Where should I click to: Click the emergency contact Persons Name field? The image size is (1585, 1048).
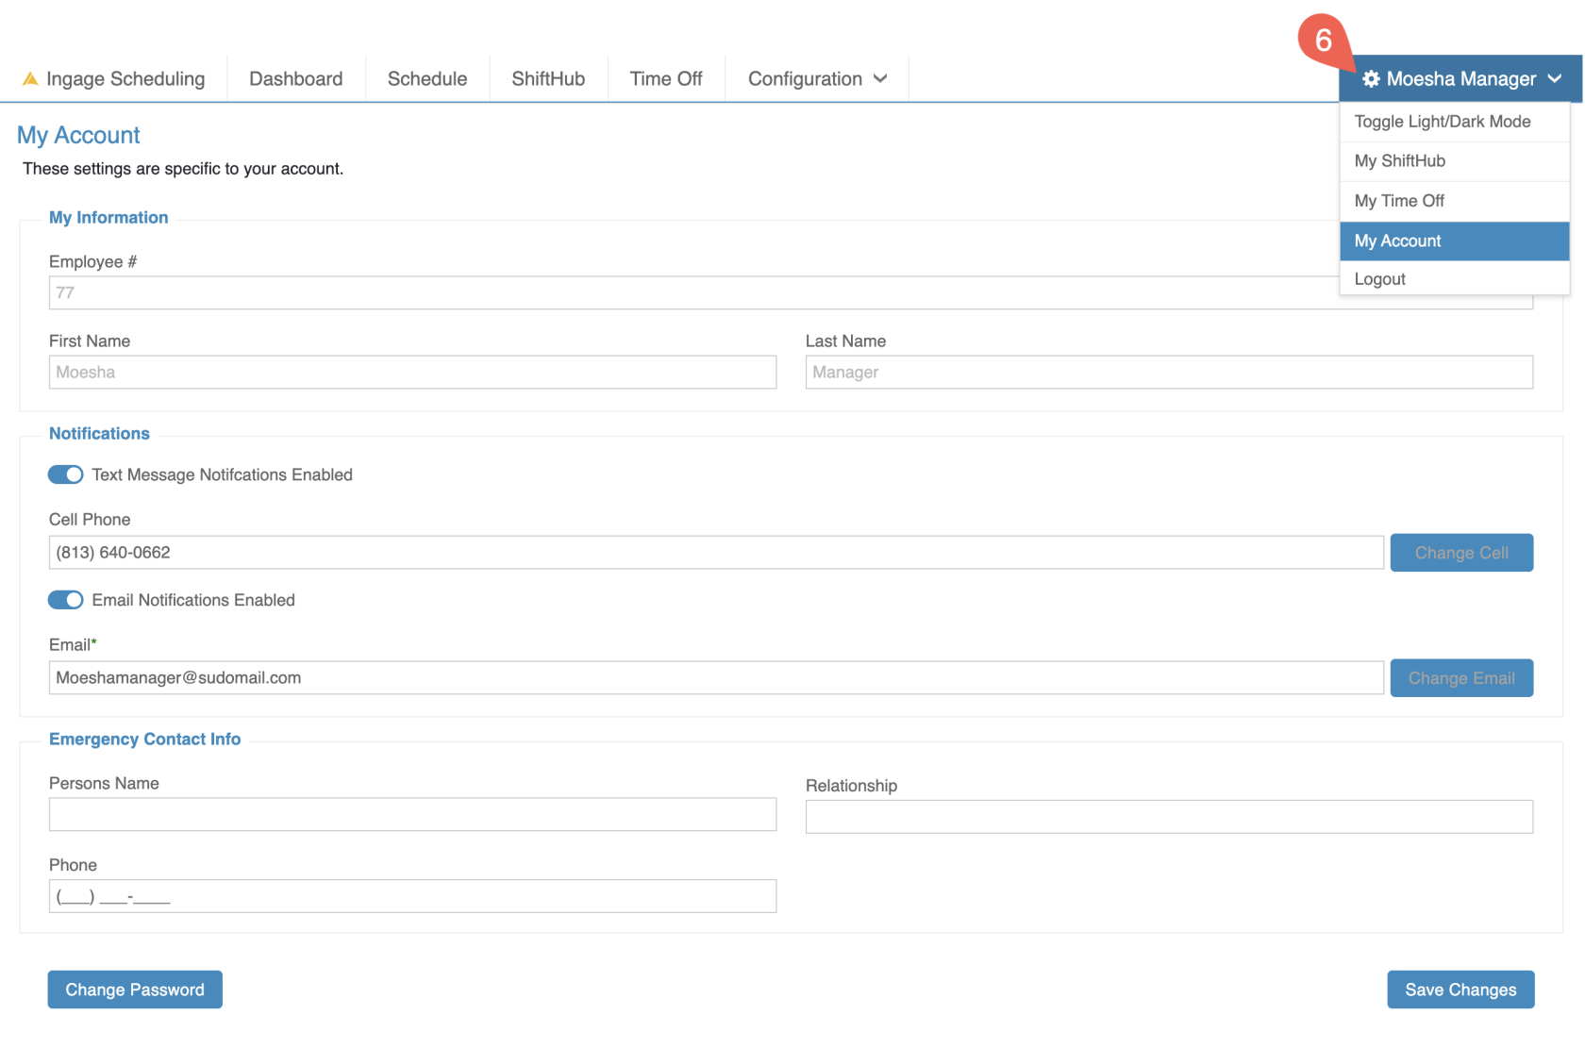coord(412,815)
